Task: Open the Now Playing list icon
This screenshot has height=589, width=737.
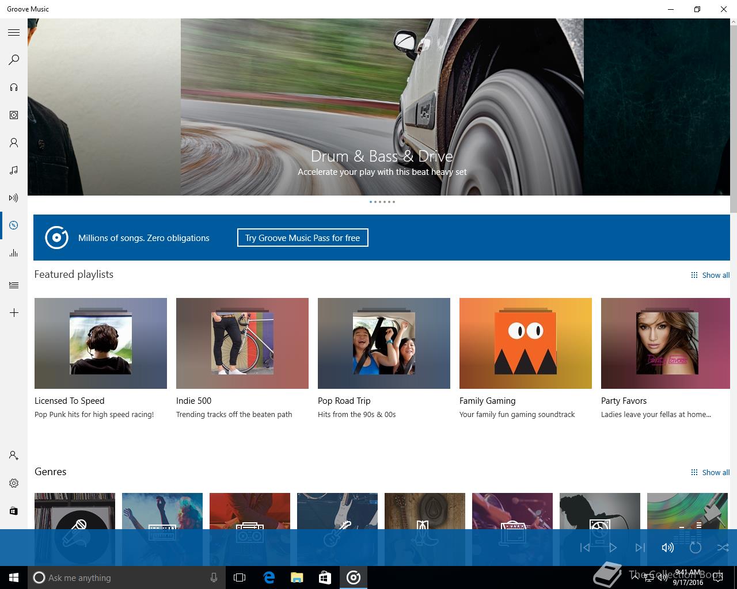Action: (x=14, y=285)
